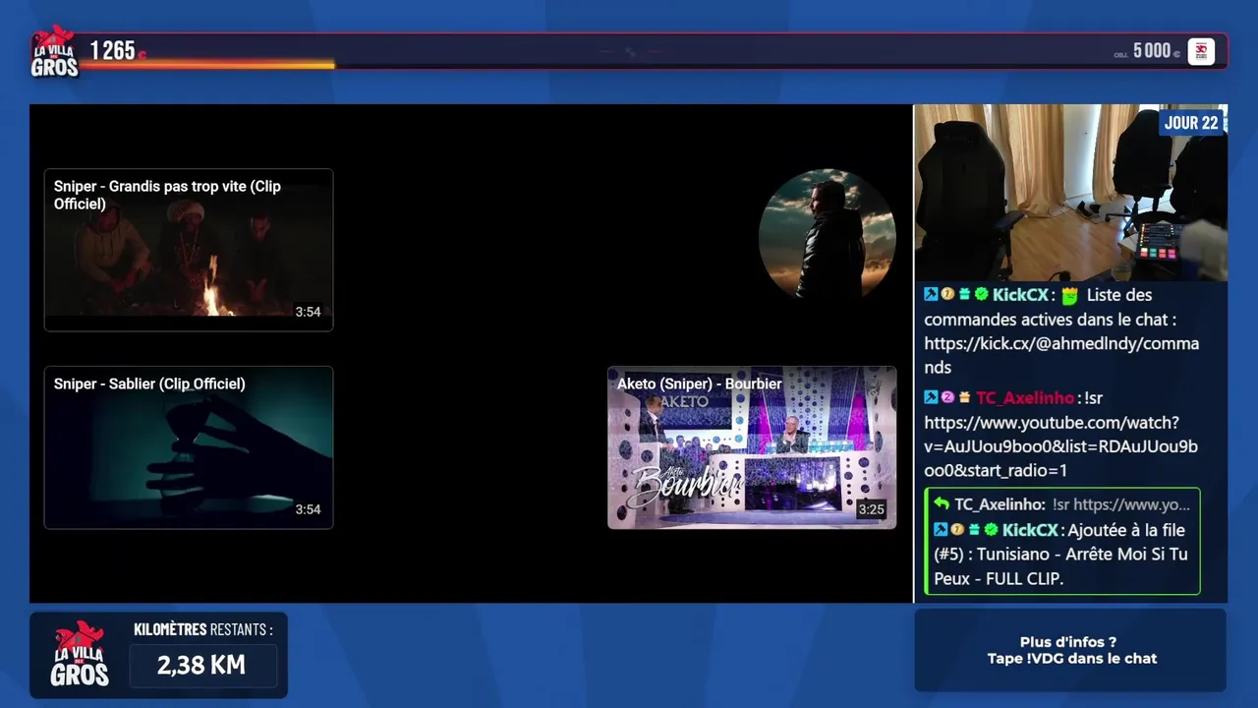The height and width of the screenshot is (708, 1258).
Task: Click the green reply arrow in the highlighted message
Action: (942, 503)
